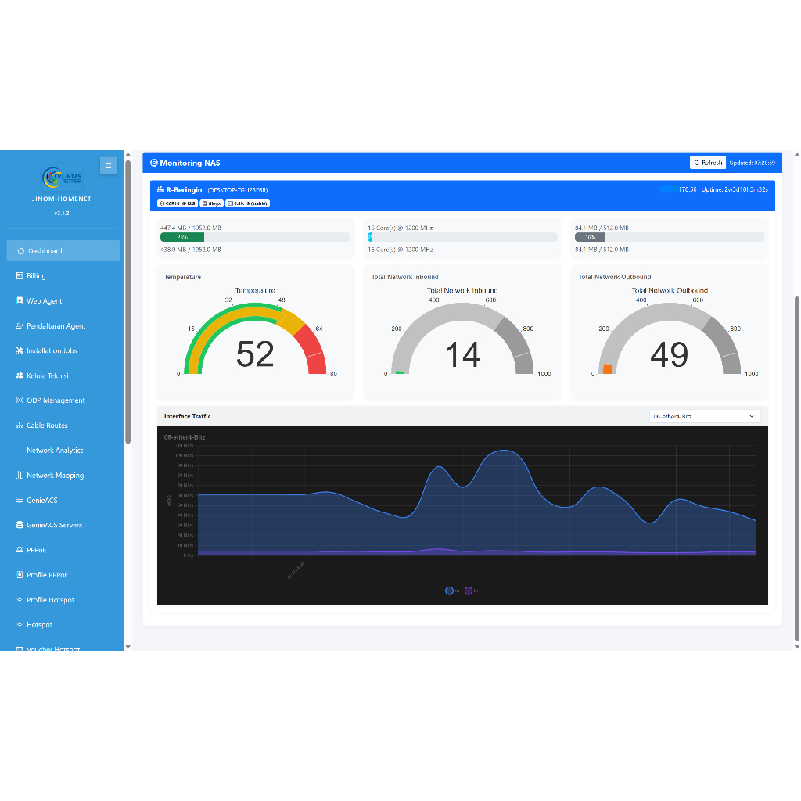
Task: Click the CPU load progress bar
Action: [462, 237]
